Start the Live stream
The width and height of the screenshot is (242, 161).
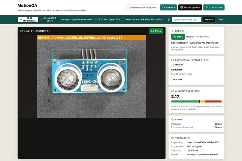(x=214, y=7)
